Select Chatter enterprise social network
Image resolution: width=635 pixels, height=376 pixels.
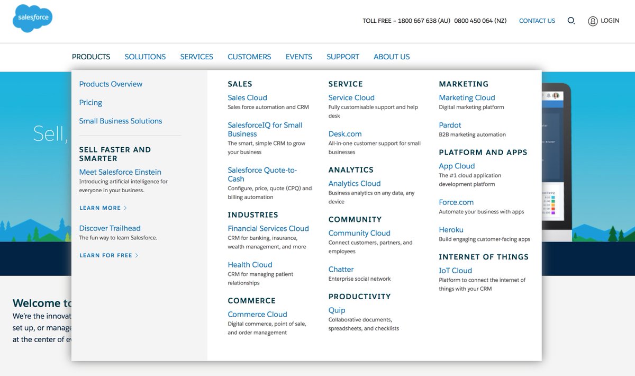[341, 270]
